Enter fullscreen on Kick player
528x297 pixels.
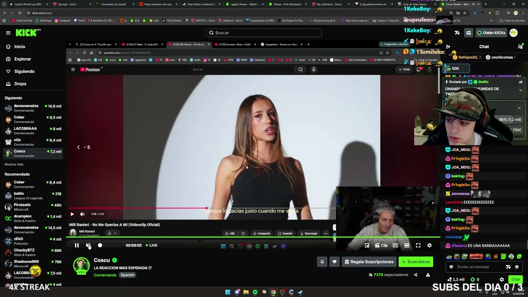(418, 245)
